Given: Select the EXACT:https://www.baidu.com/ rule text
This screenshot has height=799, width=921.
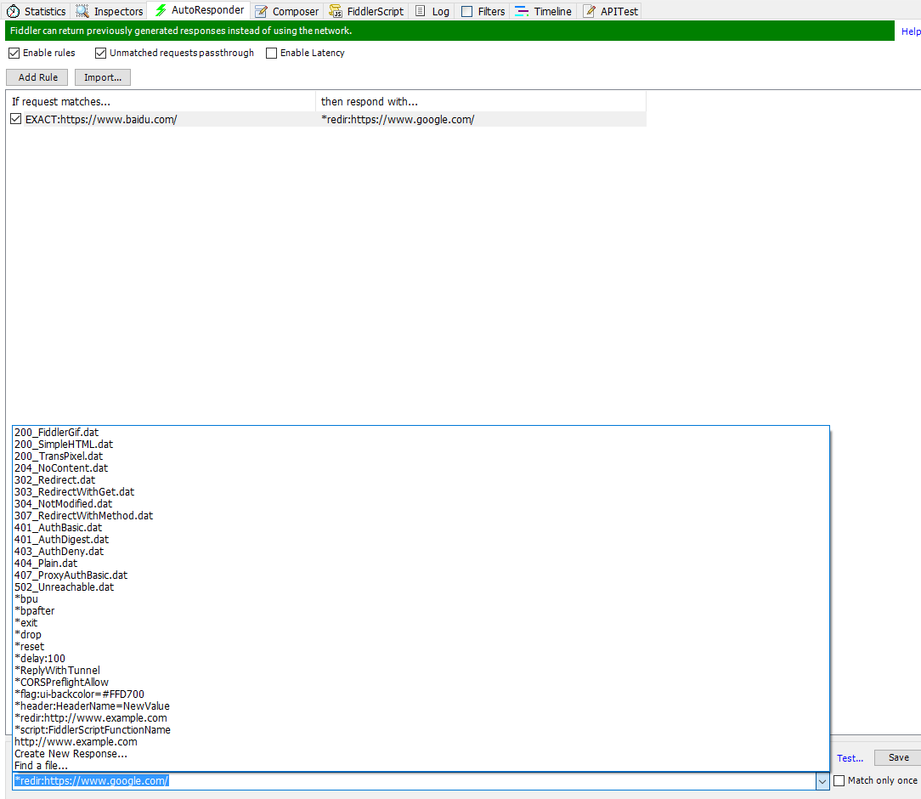Looking at the screenshot, I should pyautogui.click(x=101, y=119).
